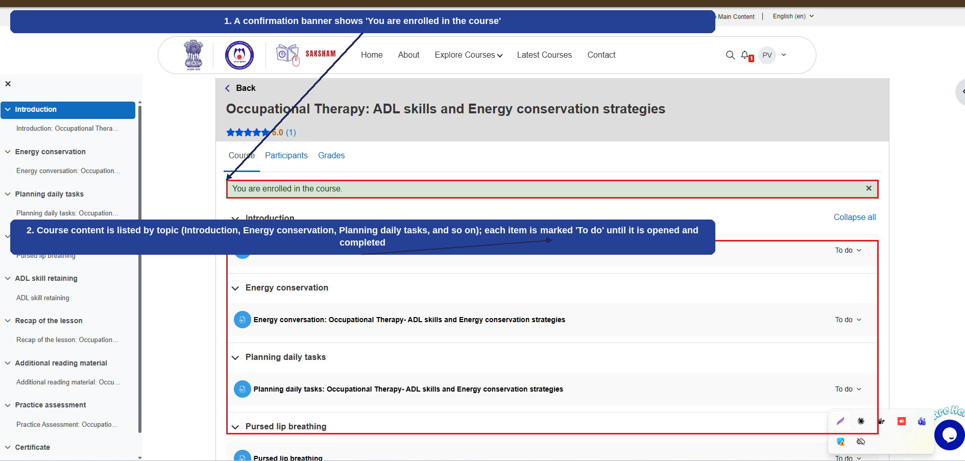The height and width of the screenshot is (461, 965).
Task: Click the Collapse all link
Action: pyautogui.click(x=855, y=217)
